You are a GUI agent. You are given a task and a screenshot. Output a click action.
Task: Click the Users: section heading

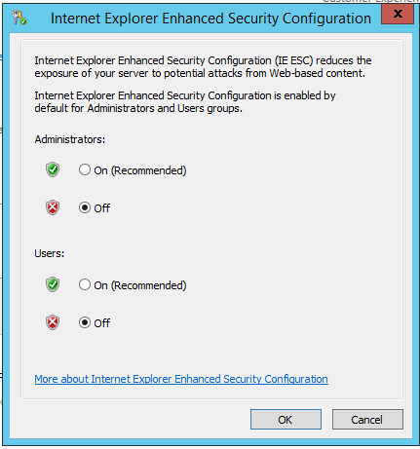coord(50,253)
